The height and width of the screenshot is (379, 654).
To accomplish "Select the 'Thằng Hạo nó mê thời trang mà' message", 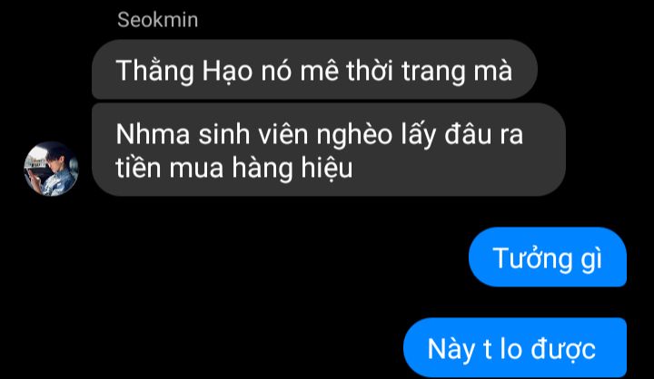I will (x=314, y=70).
